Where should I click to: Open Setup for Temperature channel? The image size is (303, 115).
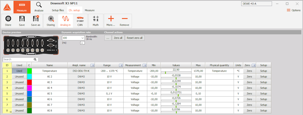tap(264, 71)
